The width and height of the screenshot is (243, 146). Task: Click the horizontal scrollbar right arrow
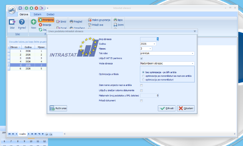(x=235, y=134)
